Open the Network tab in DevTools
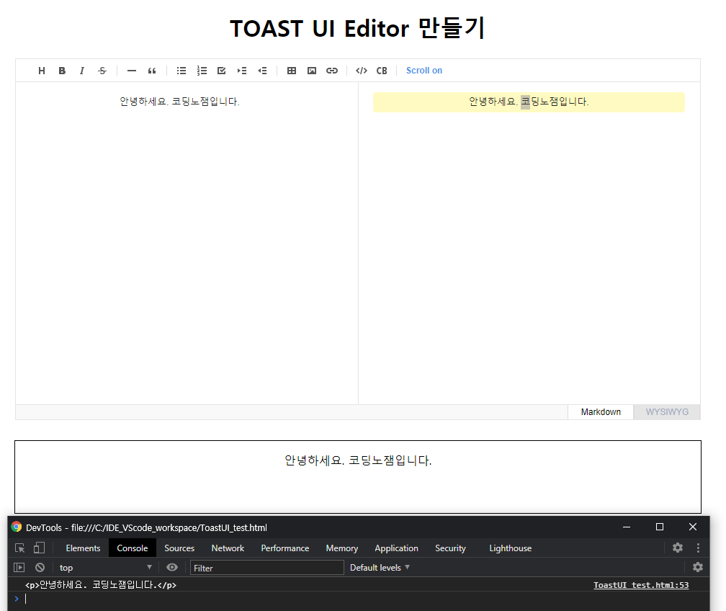726x611 pixels. click(228, 548)
